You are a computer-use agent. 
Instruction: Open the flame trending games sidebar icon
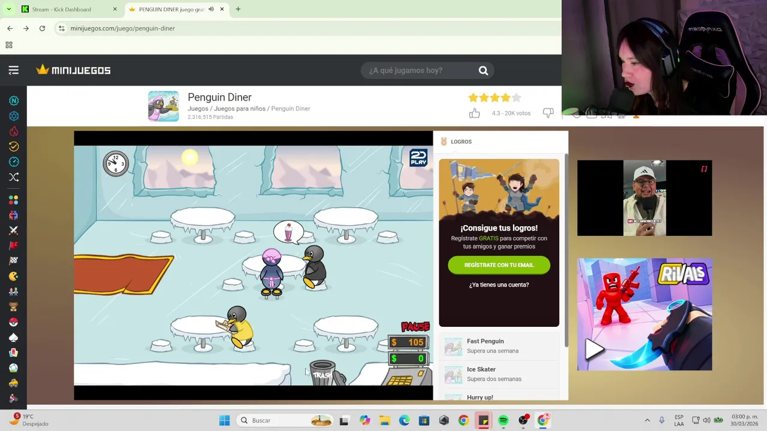14,131
